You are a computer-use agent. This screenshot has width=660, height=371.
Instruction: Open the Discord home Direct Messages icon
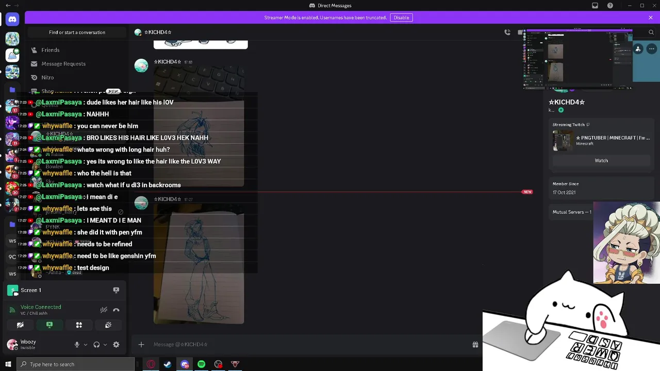(12, 20)
